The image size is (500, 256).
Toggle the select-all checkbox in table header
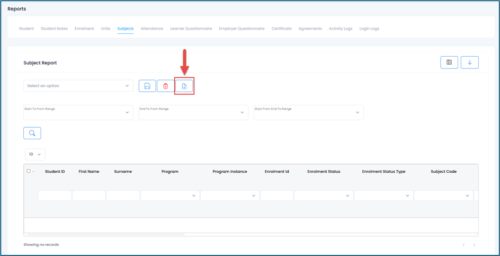tap(29, 171)
